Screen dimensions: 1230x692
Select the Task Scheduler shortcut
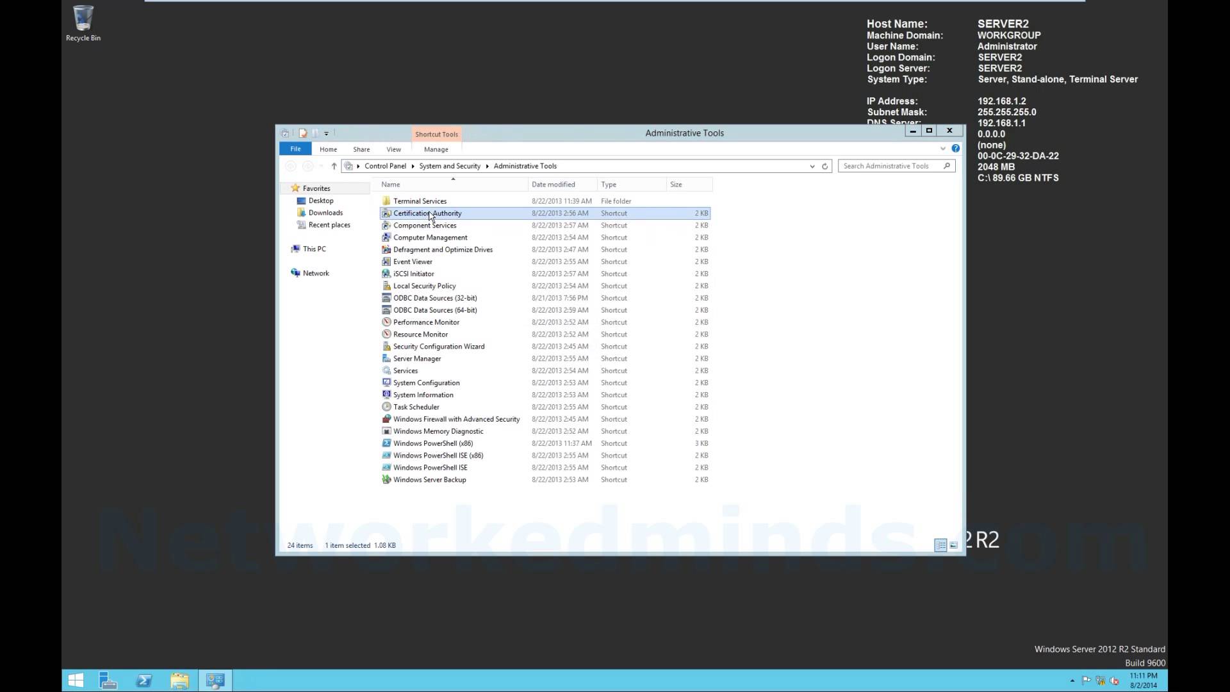(416, 407)
